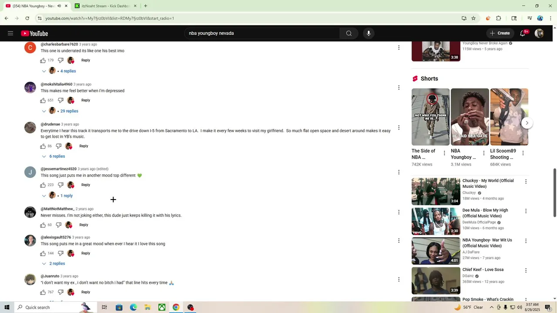The height and width of the screenshot is (313, 557).
Task: Open options menu for @Juanruto comment
Action: click(399, 280)
